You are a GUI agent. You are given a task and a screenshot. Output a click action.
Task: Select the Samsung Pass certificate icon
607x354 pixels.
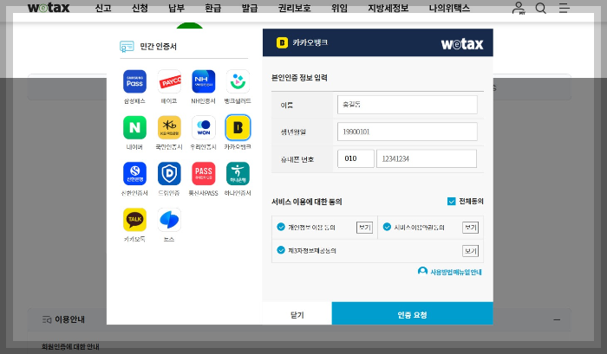coord(134,81)
